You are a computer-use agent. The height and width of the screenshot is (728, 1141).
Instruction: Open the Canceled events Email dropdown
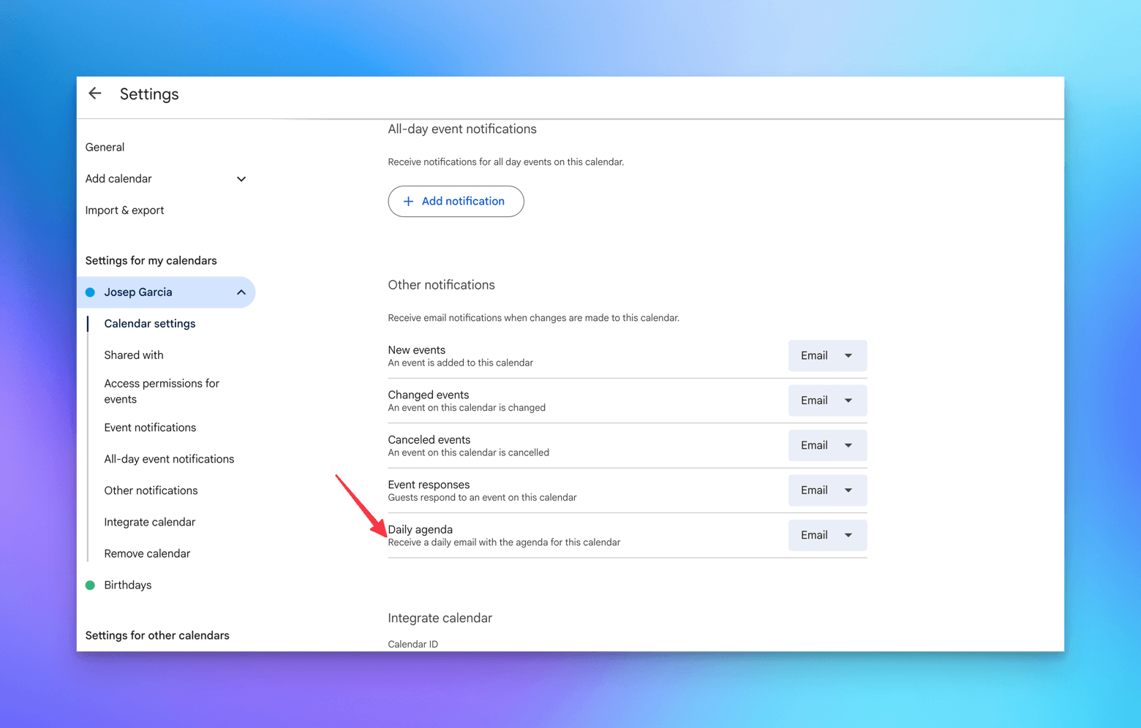pyautogui.click(x=826, y=446)
